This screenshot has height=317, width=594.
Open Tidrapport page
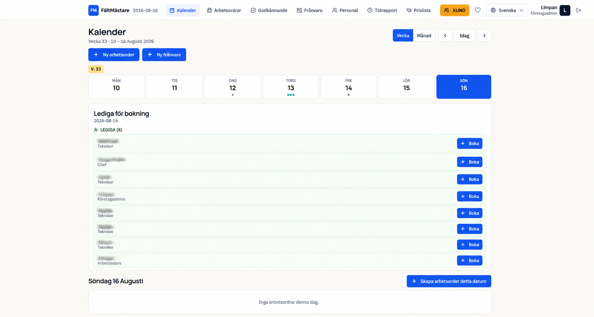382,10
